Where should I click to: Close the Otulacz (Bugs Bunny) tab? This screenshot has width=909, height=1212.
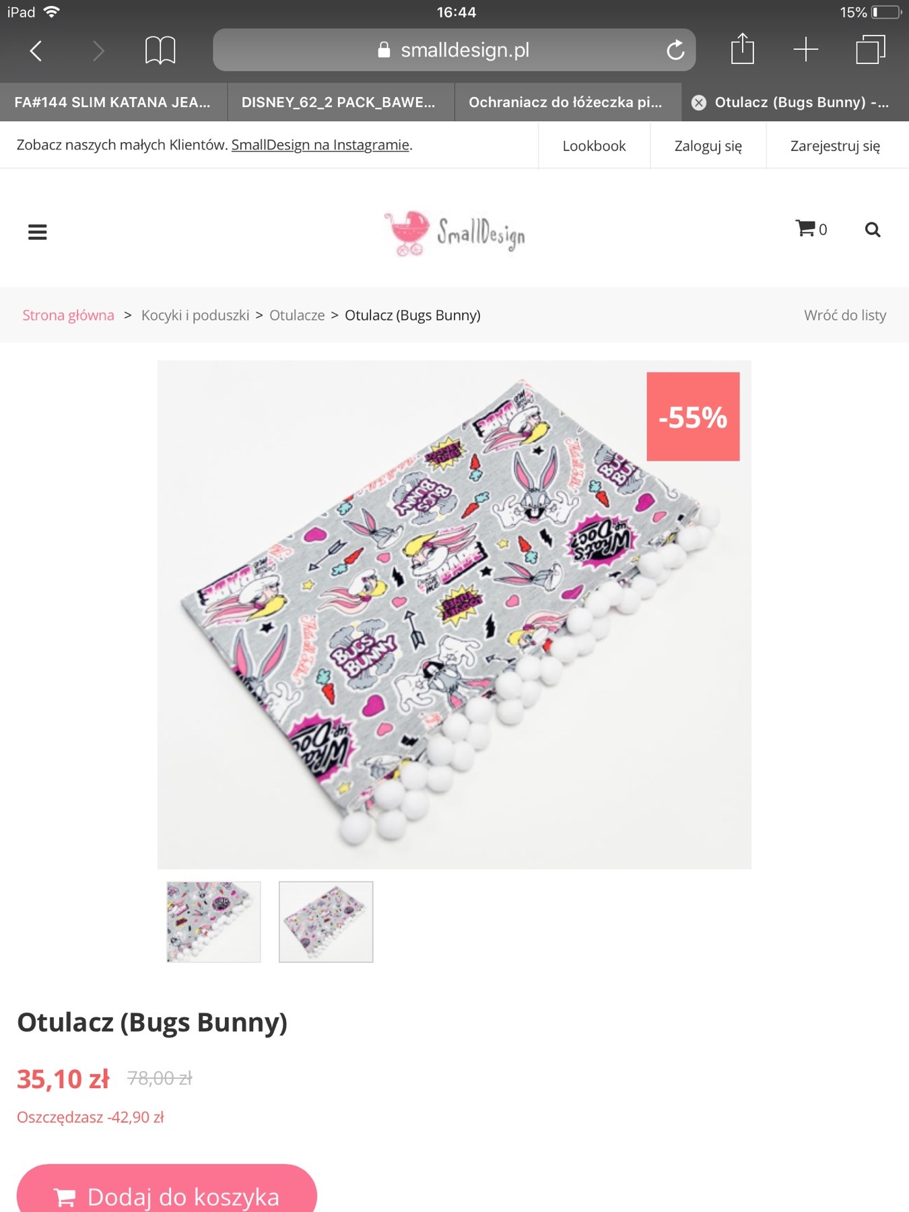pos(699,102)
